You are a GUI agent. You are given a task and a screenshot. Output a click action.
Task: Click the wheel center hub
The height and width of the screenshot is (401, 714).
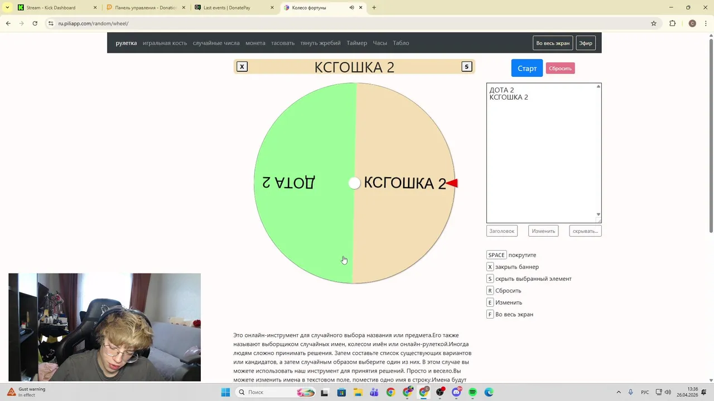[354, 183]
